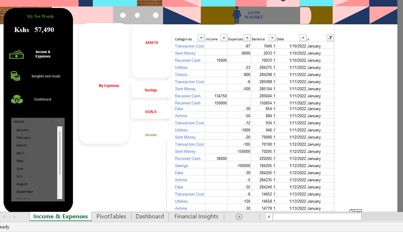Click the ASSETS button
Viewport: 403px width, 232px height.
pyautogui.click(x=152, y=43)
